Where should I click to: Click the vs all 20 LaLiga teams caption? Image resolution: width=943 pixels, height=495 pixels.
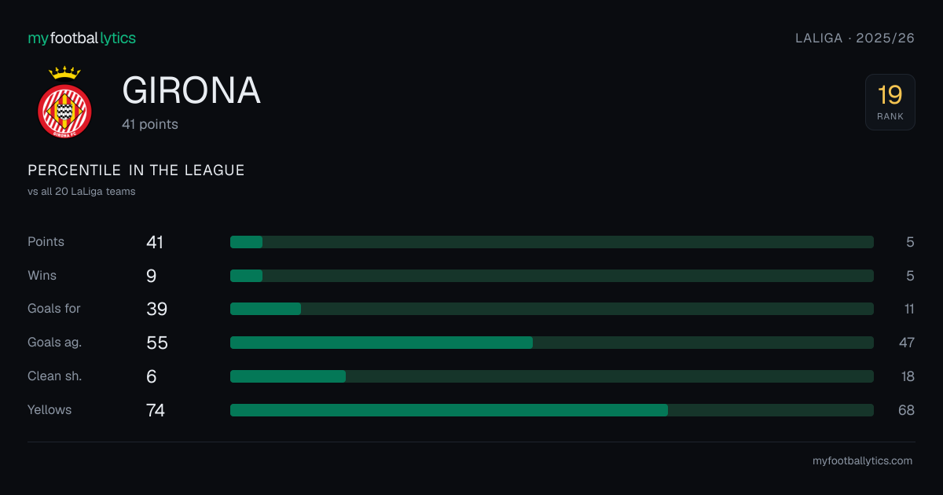coord(82,192)
